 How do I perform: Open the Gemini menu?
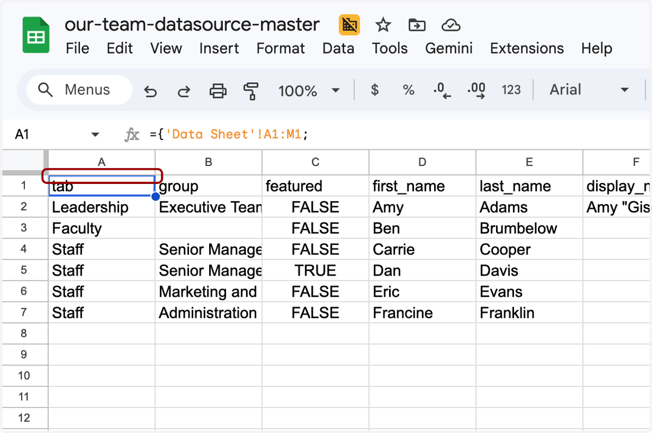(x=449, y=48)
